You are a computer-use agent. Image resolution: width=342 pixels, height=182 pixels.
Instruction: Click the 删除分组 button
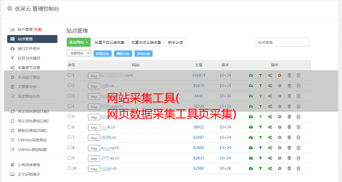123,54
